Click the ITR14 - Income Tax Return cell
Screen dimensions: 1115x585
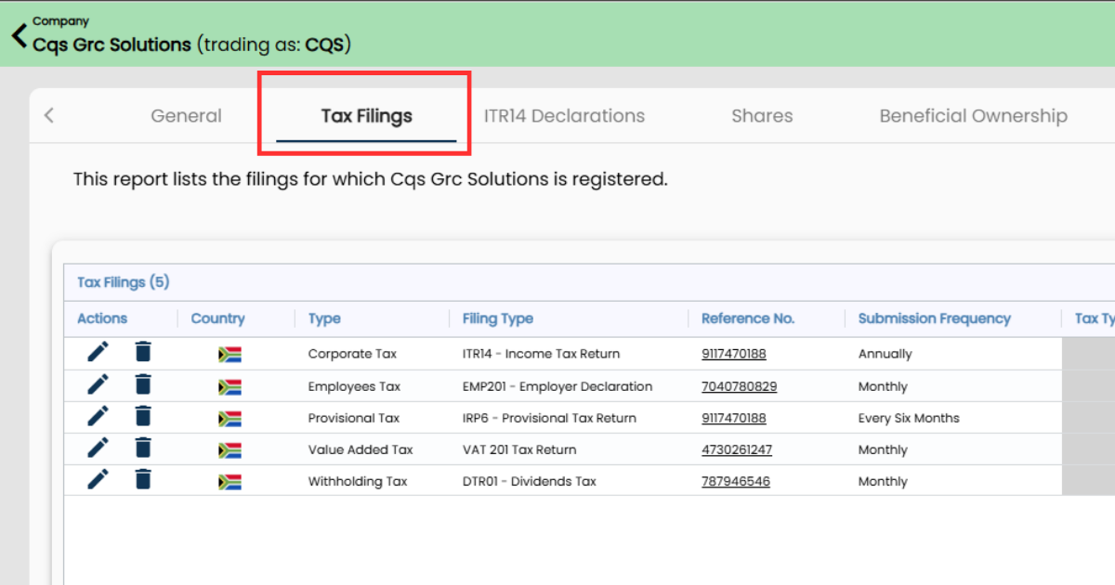tap(541, 354)
